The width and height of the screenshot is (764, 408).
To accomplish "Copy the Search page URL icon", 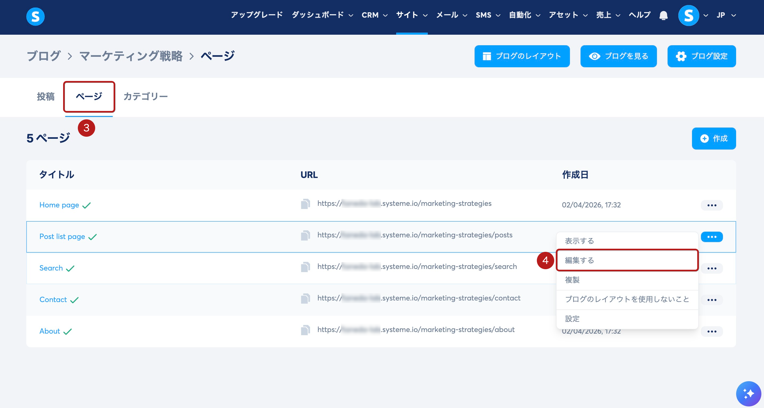I will pos(305,267).
